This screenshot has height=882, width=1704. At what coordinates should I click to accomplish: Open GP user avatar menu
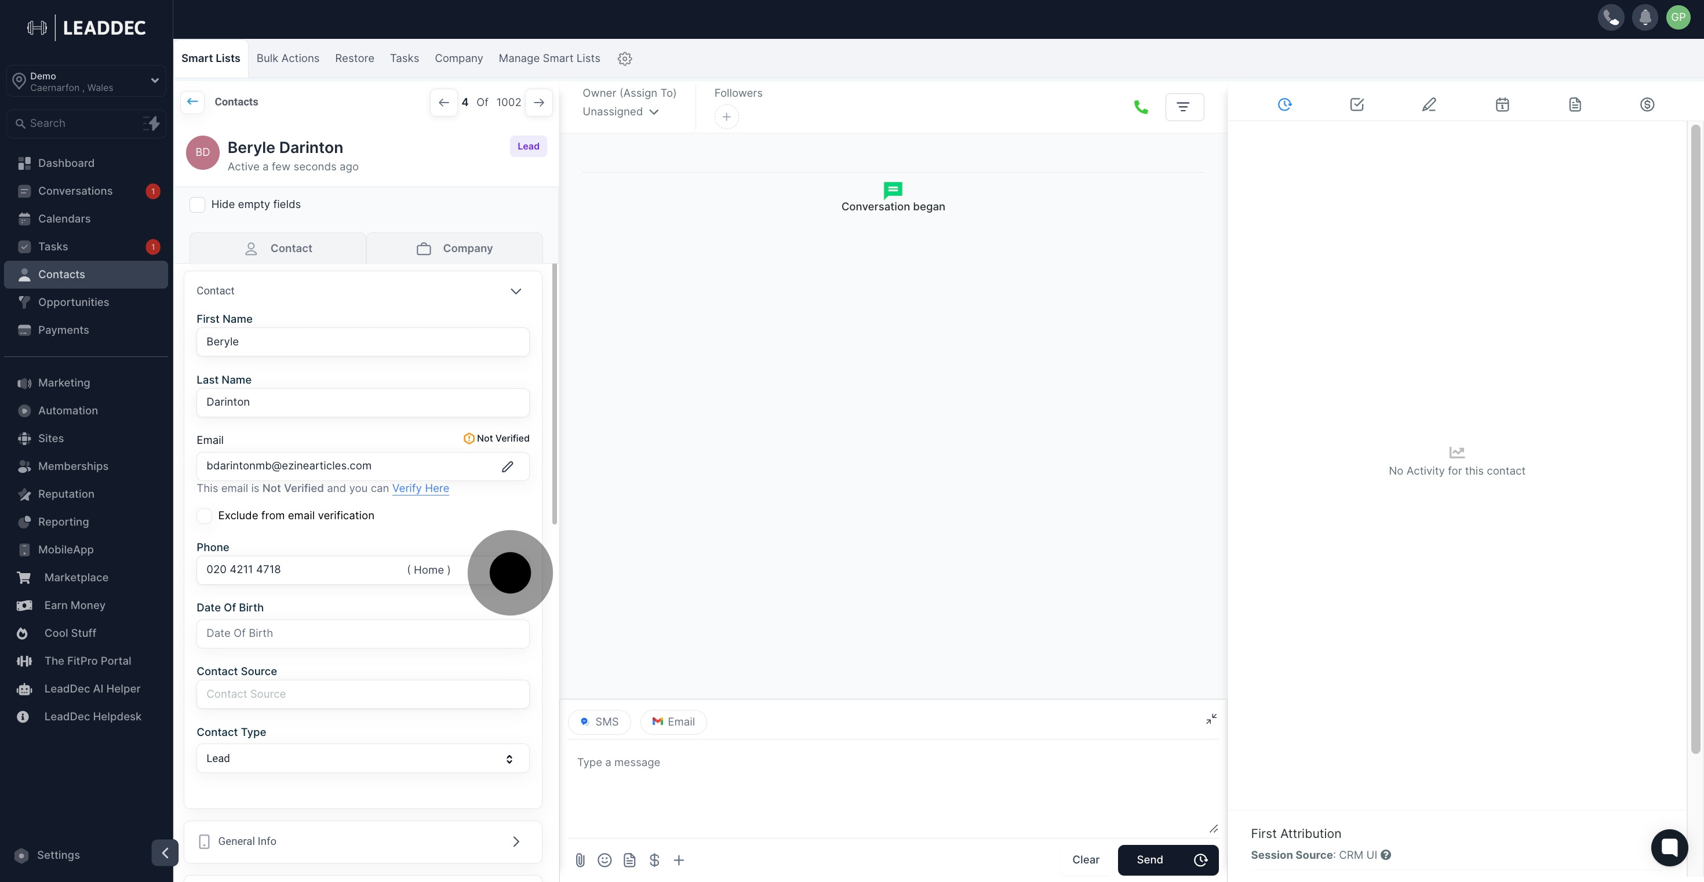1678,18
